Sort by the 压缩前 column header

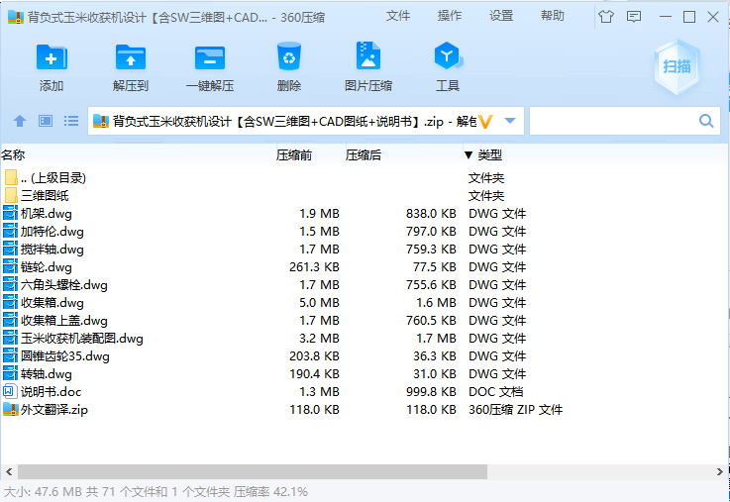pyautogui.click(x=294, y=154)
